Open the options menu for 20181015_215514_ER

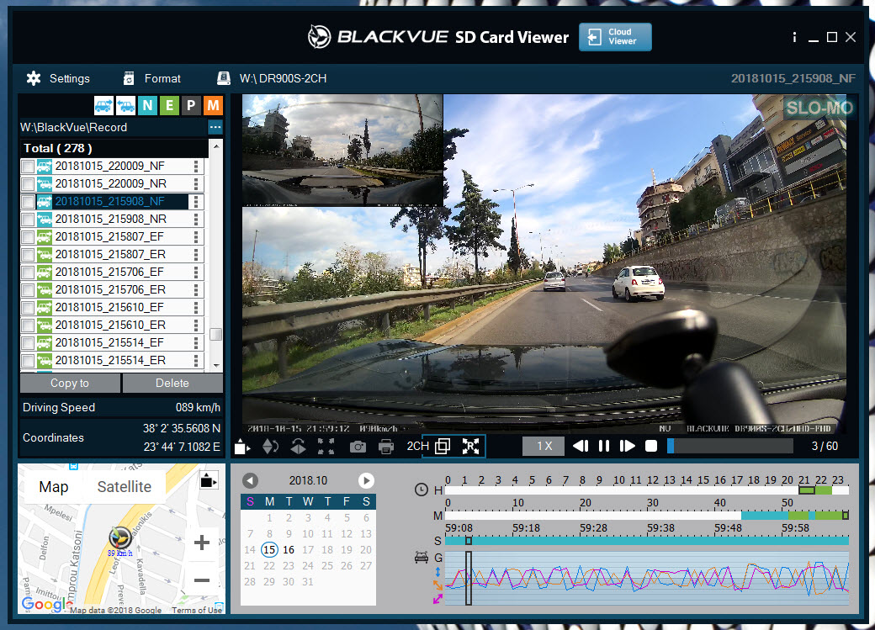coord(196,361)
